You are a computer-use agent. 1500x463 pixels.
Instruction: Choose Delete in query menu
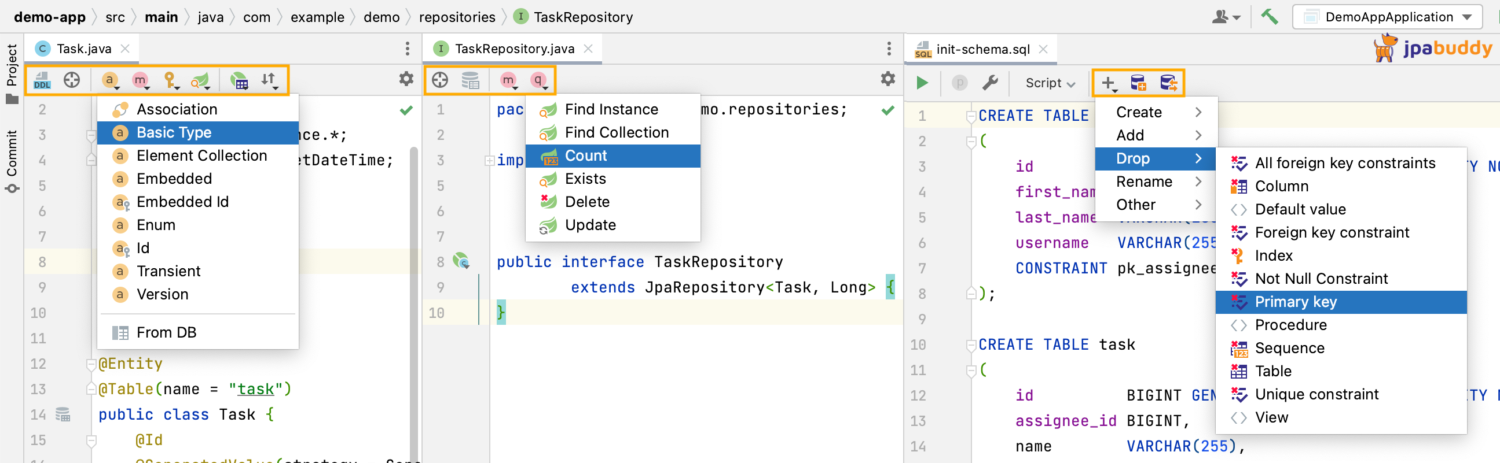[x=613, y=201]
